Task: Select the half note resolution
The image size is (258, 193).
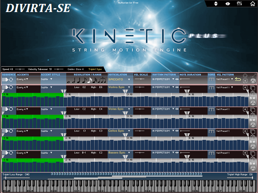Action: pyautogui.click(x=74, y=80)
